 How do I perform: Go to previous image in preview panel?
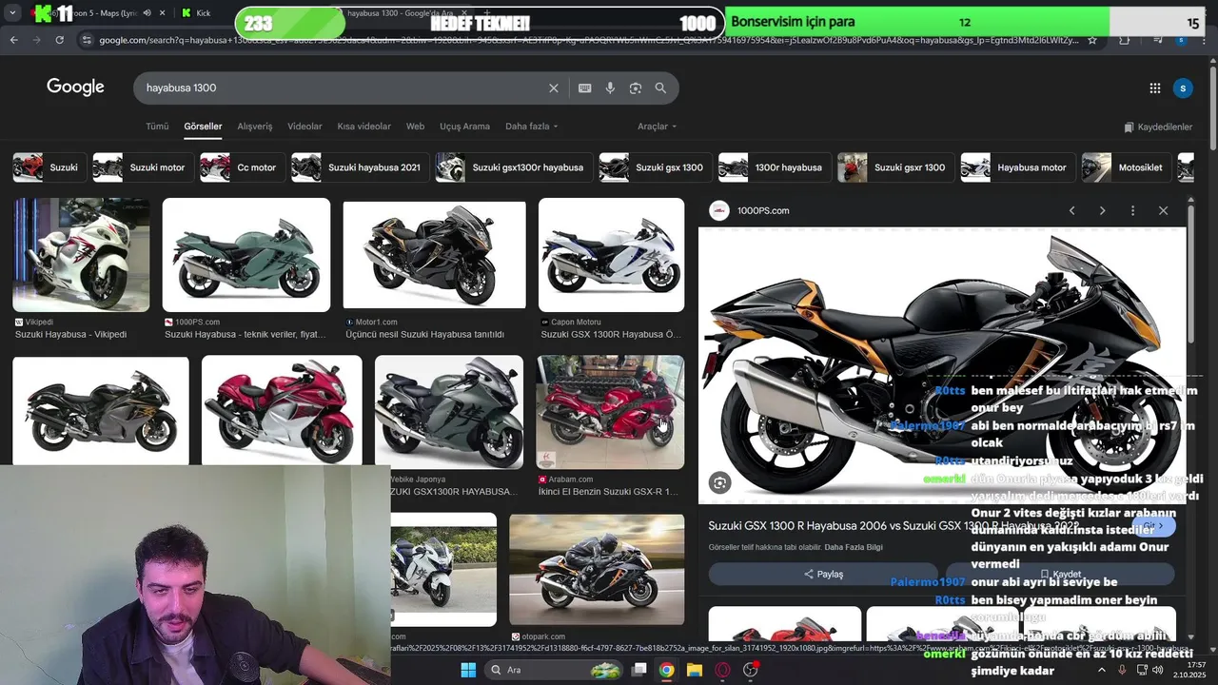click(x=1071, y=210)
